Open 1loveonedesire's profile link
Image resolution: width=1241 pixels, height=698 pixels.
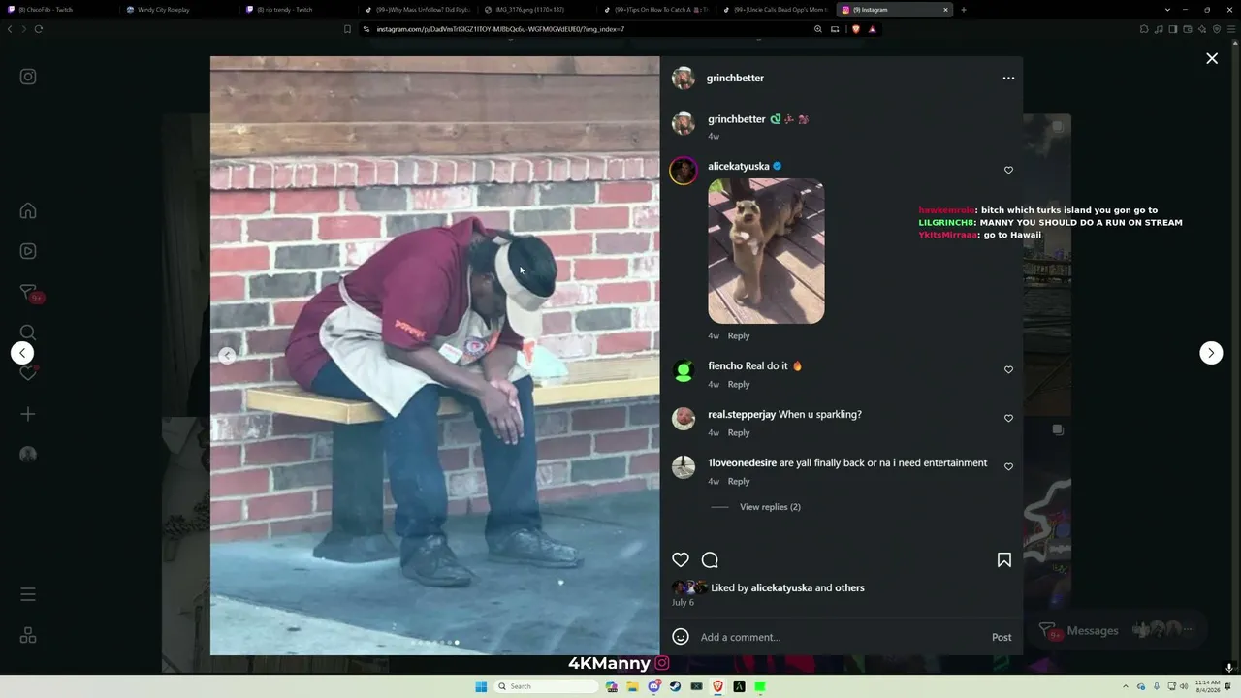point(742,462)
